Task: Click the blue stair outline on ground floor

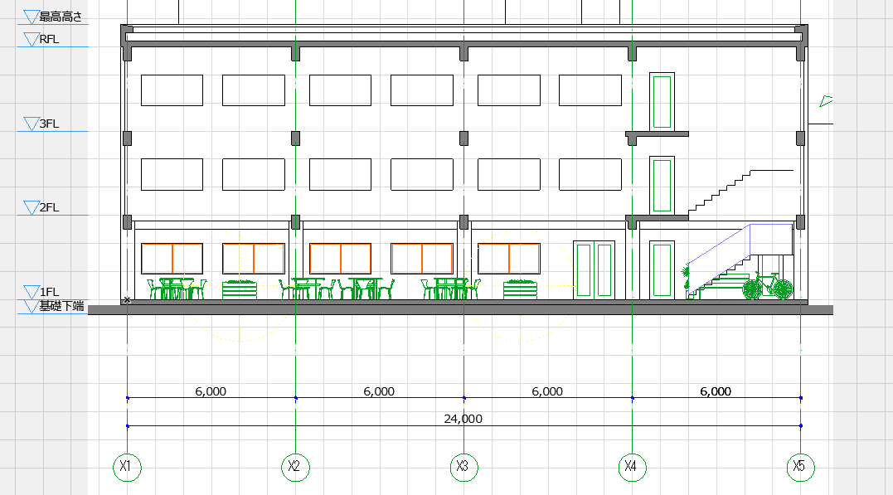Action: pyautogui.click(x=740, y=260)
